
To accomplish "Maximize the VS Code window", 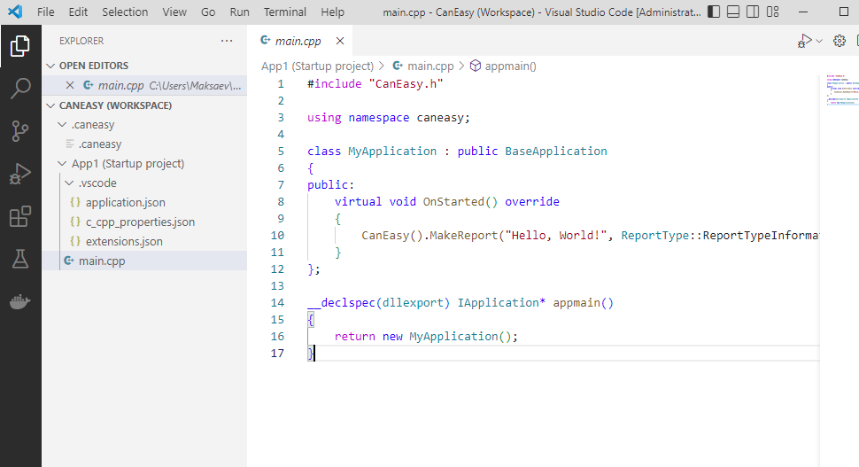I will 844,12.
